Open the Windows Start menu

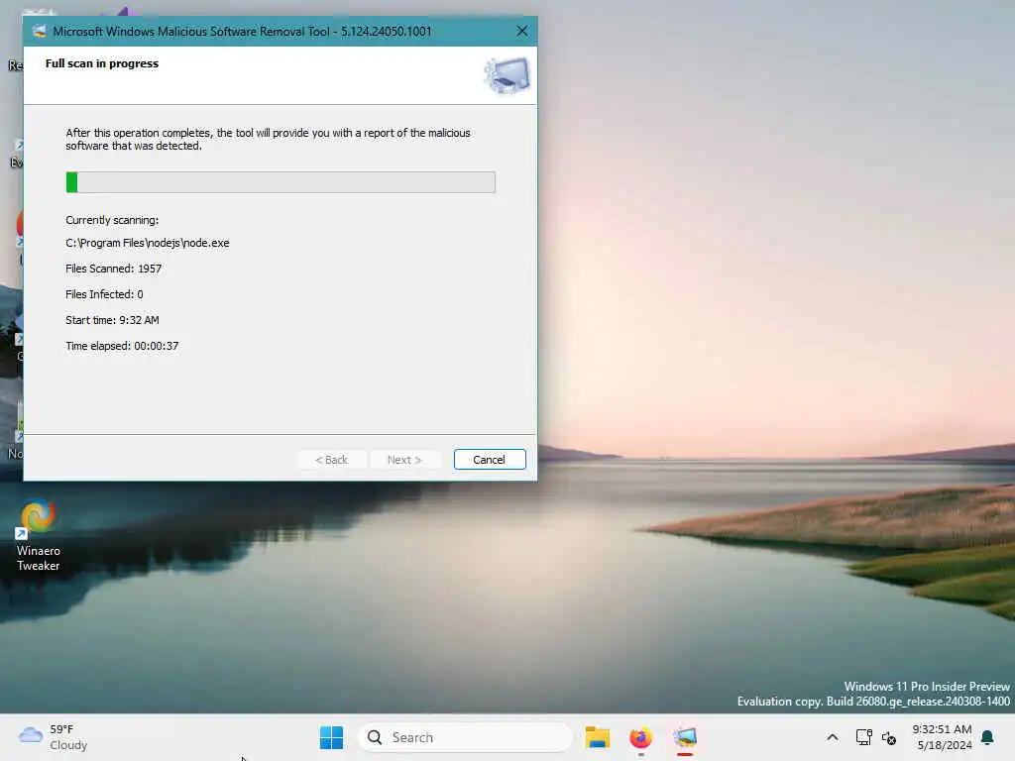(331, 737)
